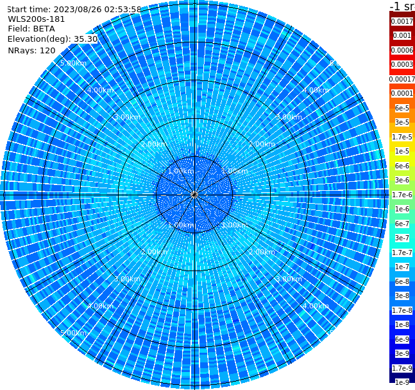Select the 0.0003 color bar label

pyautogui.click(x=402, y=64)
